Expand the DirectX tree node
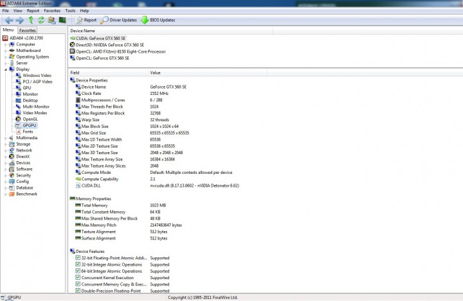 (5, 157)
